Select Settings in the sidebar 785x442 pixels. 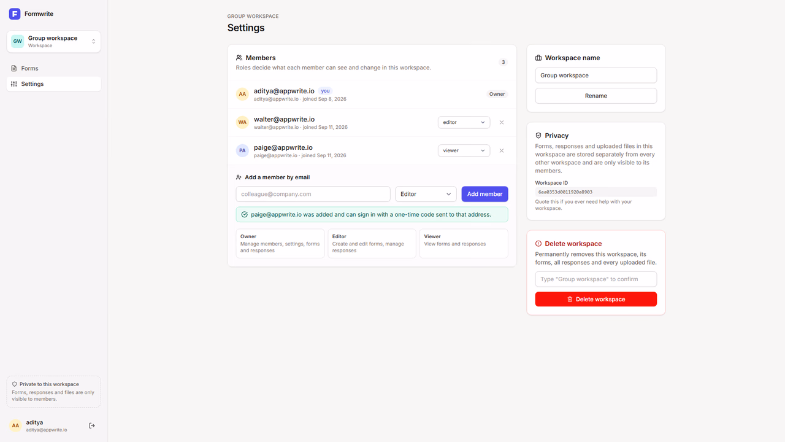pyautogui.click(x=54, y=84)
